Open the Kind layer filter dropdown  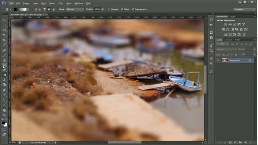pyautogui.click(x=223, y=44)
